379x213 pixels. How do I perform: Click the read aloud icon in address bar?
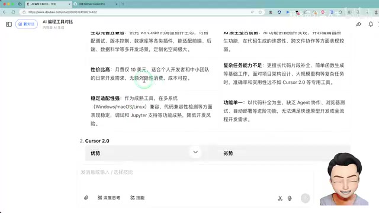pos(252,12)
